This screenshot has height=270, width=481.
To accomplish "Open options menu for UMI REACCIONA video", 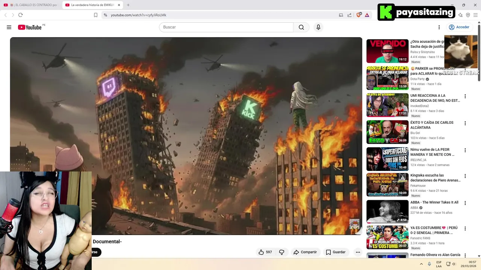I will (465, 96).
